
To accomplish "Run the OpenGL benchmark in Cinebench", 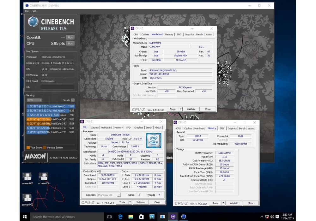I will (70, 38).
